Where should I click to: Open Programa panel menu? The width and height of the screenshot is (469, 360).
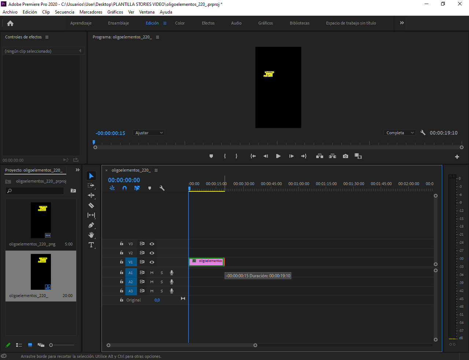[158, 37]
